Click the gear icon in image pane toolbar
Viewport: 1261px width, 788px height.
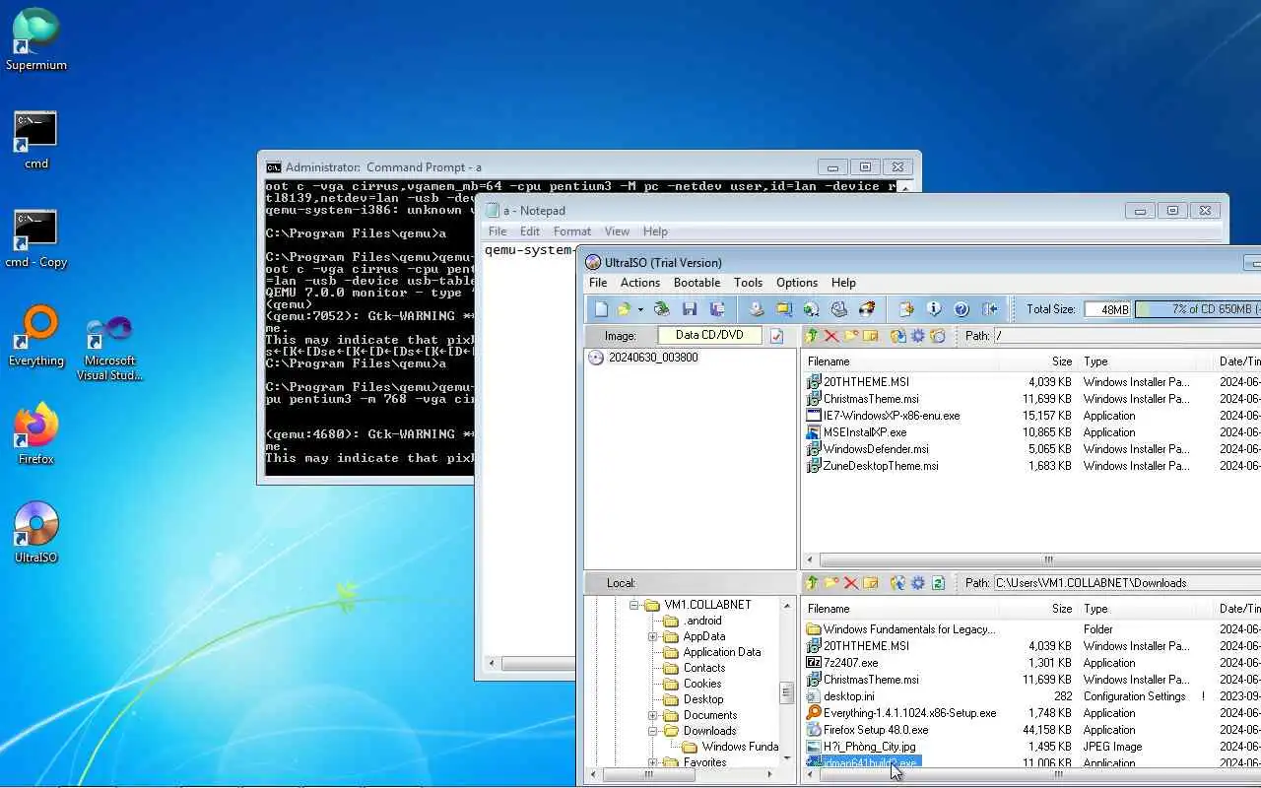click(x=918, y=336)
